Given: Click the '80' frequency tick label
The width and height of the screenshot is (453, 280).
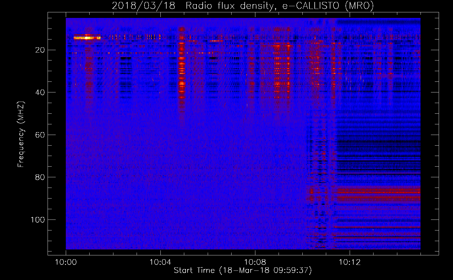Looking at the screenshot, I should (40, 177).
